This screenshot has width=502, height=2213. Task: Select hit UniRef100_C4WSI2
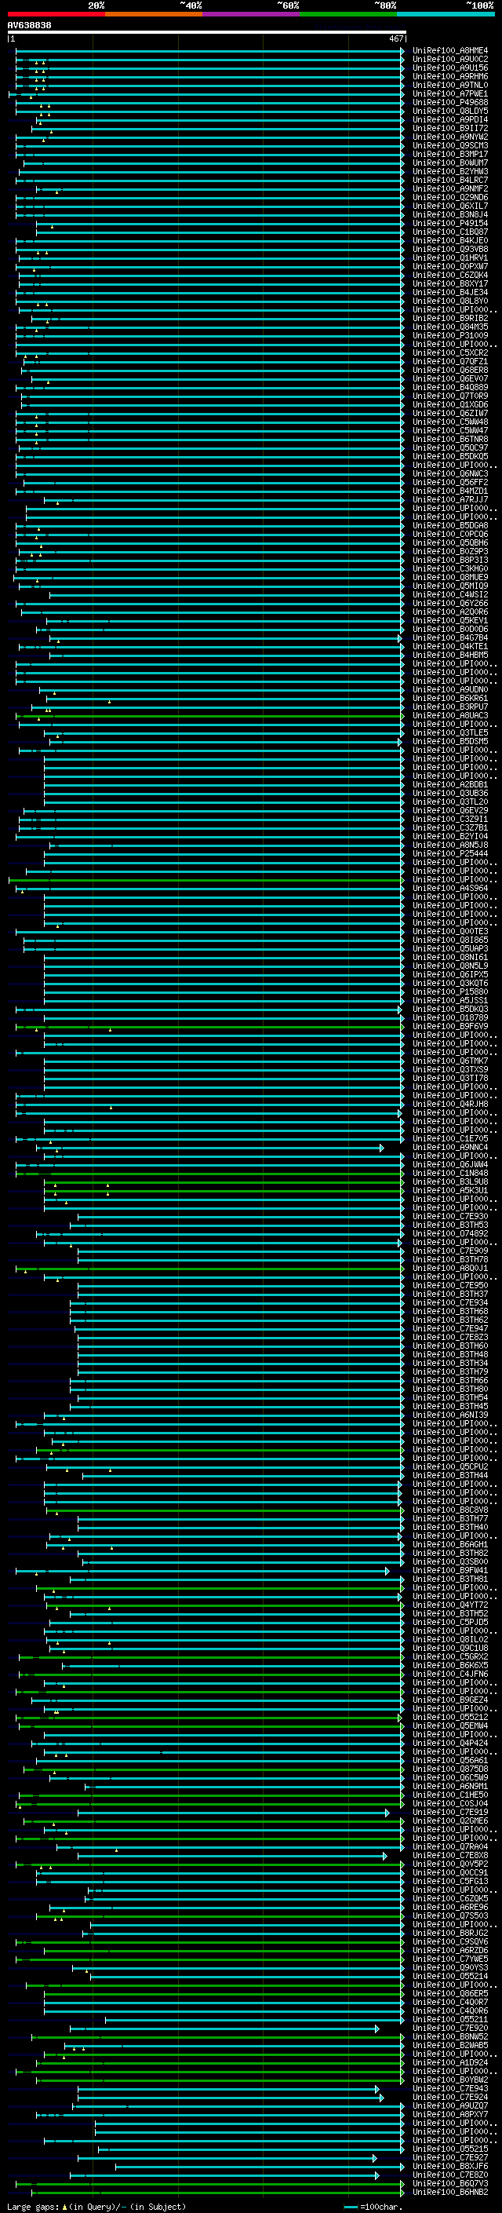point(449,594)
